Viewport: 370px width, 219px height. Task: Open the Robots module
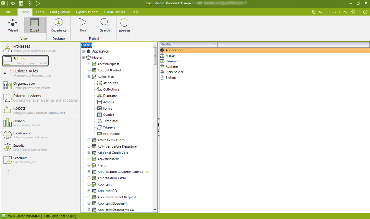coord(34,110)
